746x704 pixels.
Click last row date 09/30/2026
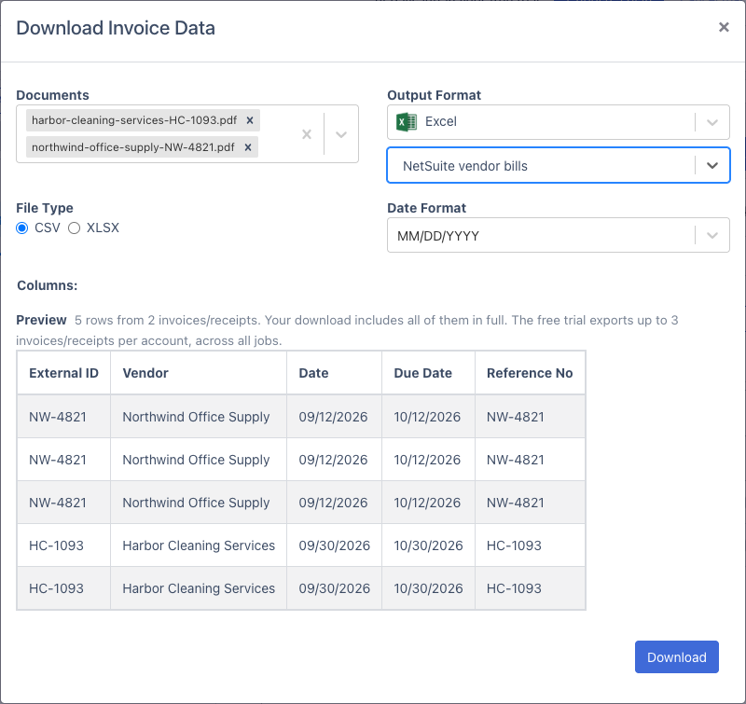click(335, 588)
